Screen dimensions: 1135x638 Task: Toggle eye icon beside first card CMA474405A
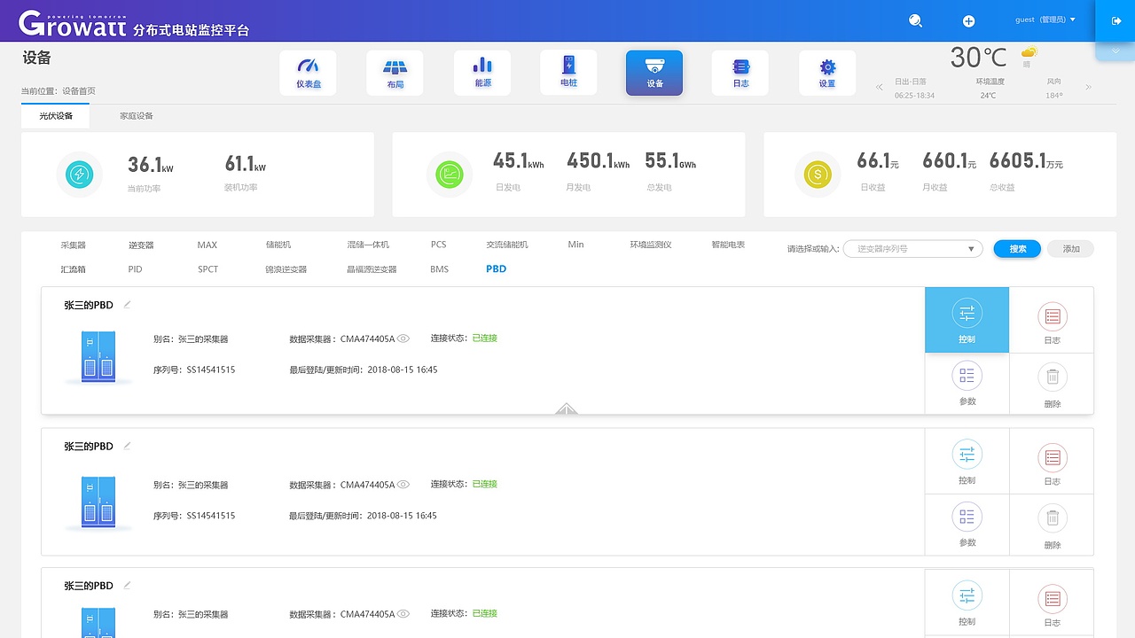[x=403, y=338]
